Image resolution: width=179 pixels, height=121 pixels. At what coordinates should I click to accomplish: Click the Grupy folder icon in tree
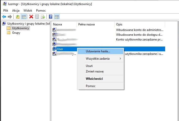(x=9, y=33)
